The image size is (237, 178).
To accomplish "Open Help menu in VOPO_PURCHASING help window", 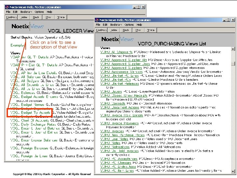I will click(139, 25).
